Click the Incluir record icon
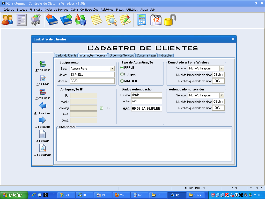Screen dimensions: 265x199 coord(42,64)
